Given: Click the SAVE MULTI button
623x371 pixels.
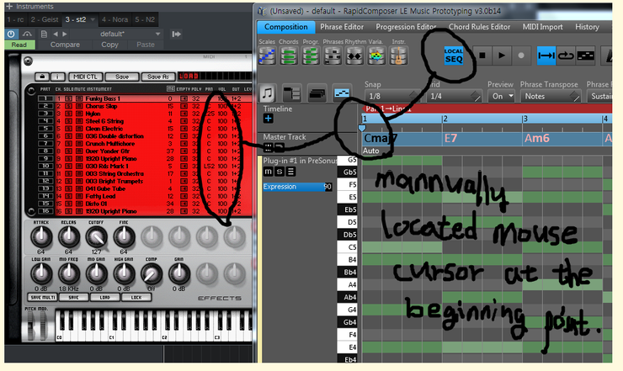Looking at the screenshot, I should [x=42, y=297].
